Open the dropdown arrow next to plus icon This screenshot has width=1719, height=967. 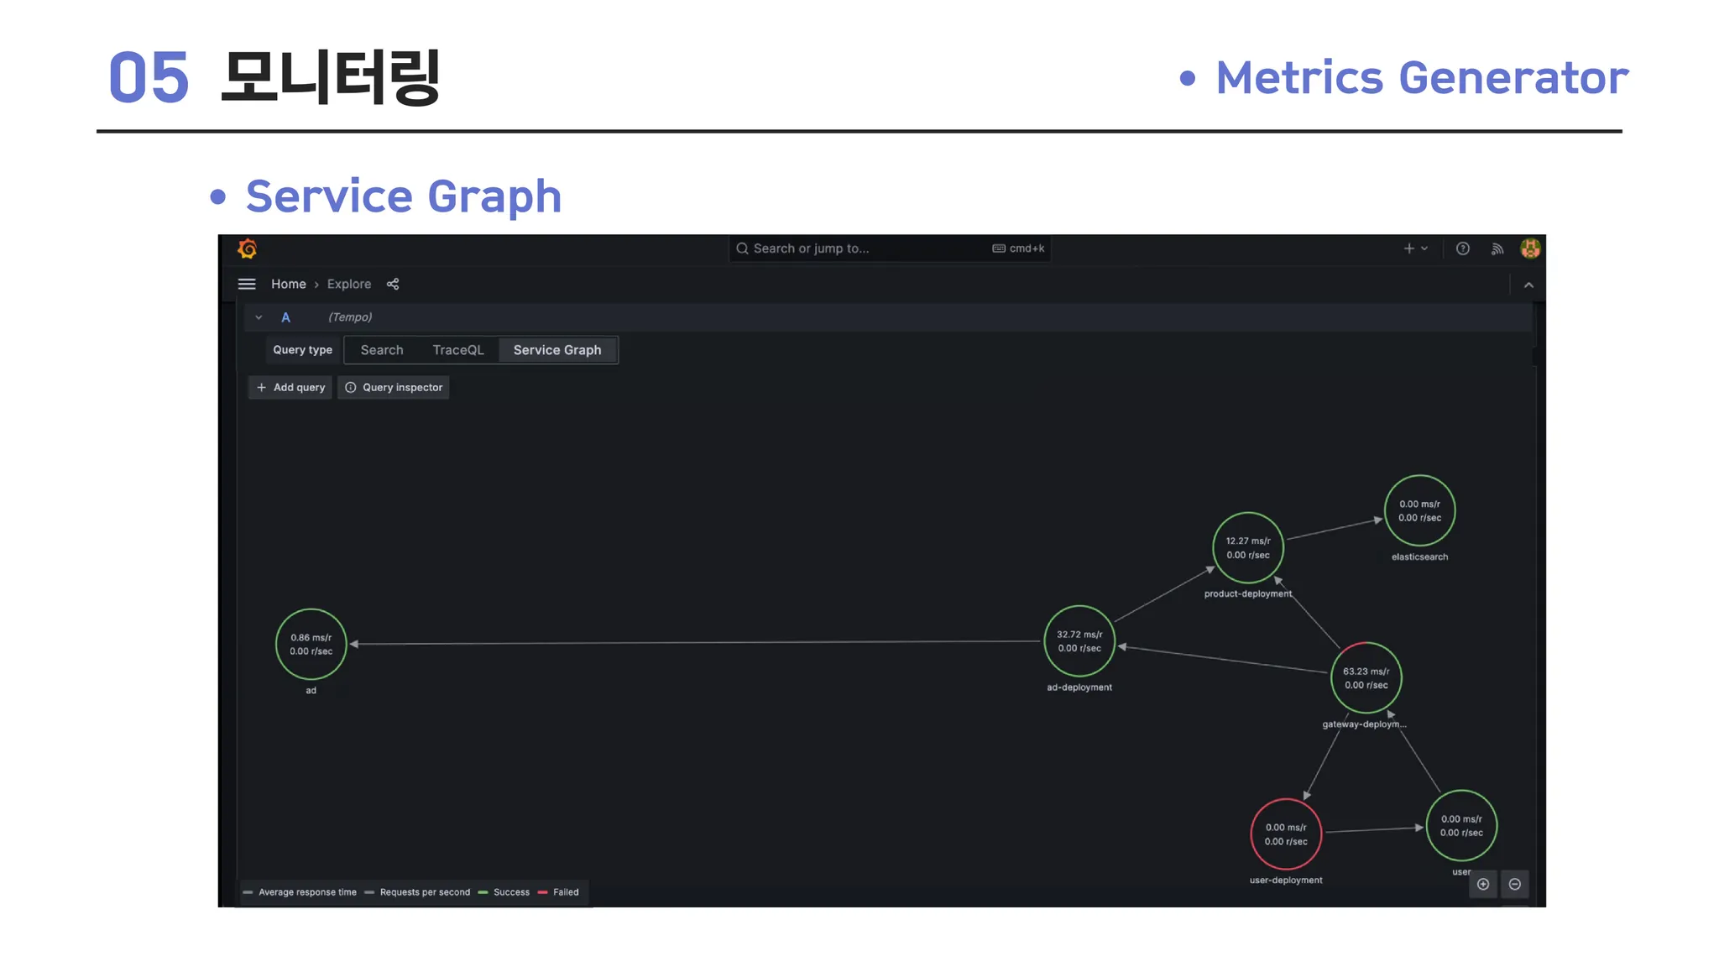[1424, 248]
